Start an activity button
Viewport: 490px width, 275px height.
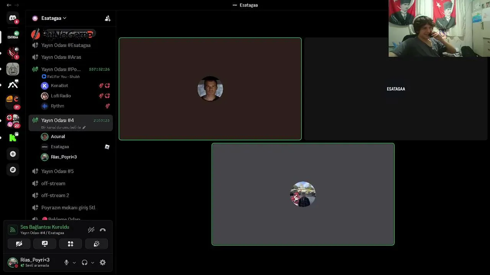[70, 244]
